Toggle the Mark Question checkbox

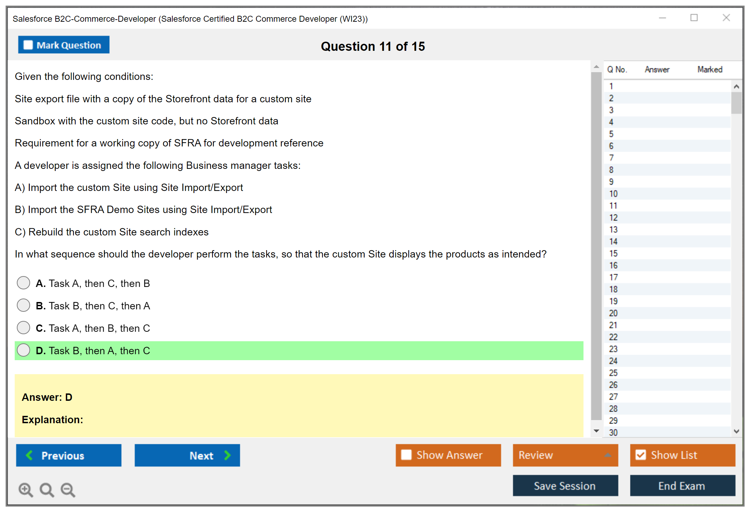(x=28, y=45)
